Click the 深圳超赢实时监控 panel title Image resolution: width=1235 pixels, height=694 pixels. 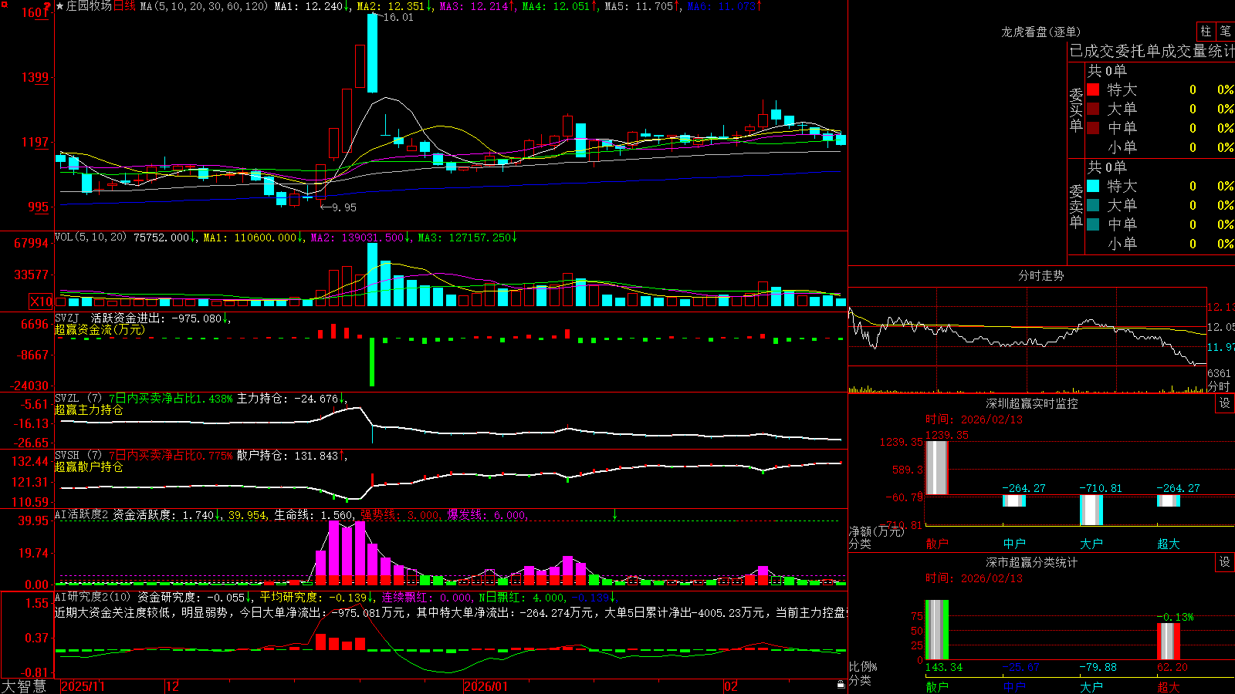click(x=1032, y=403)
